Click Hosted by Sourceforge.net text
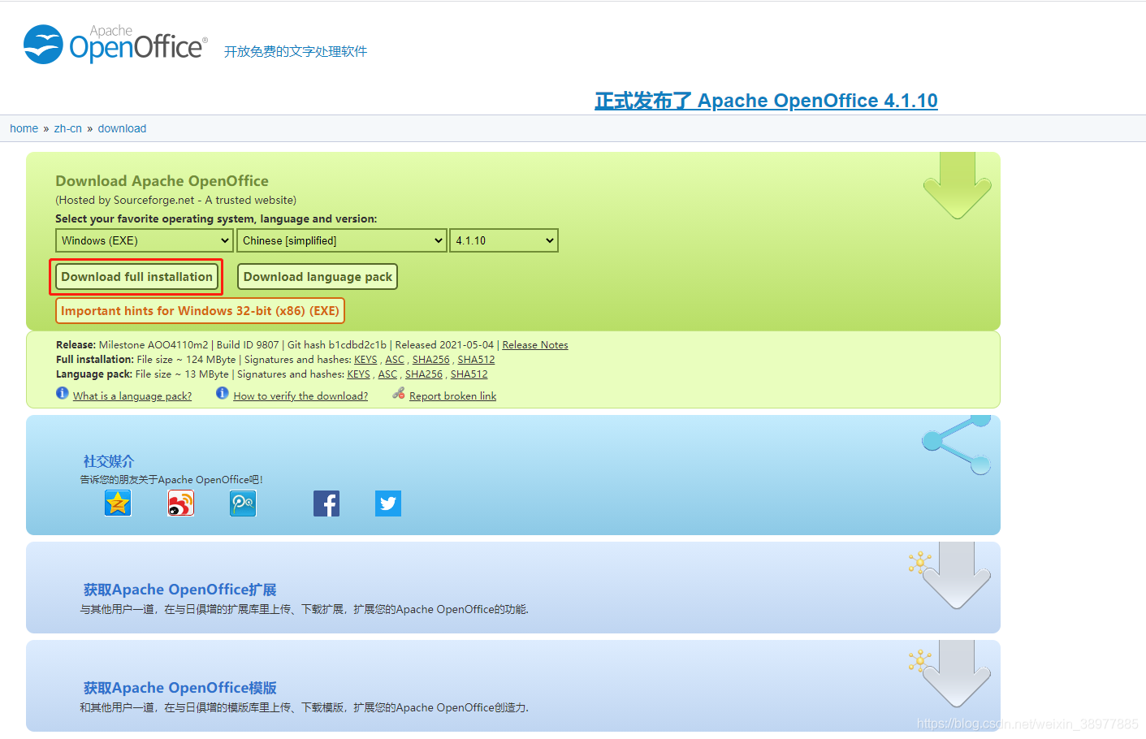Image resolution: width=1146 pixels, height=739 pixels. click(175, 200)
